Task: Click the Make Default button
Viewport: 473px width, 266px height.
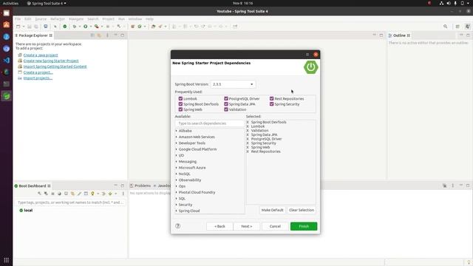Action: click(x=272, y=210)
